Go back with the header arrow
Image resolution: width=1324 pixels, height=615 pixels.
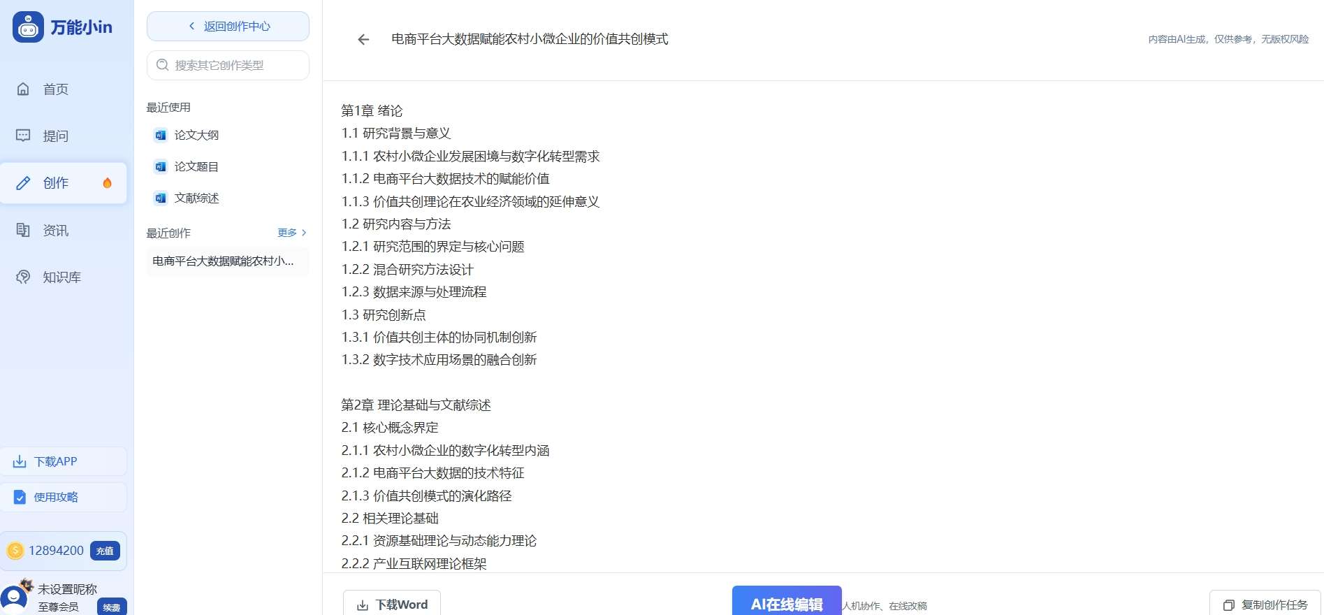(363, 39)
